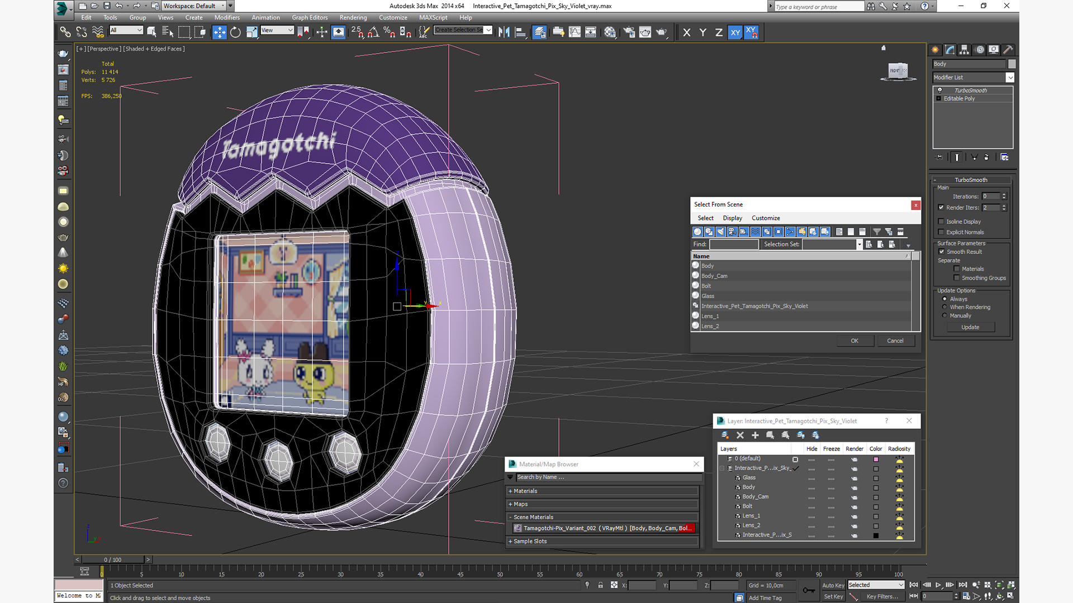Toggle the Render Iters checkbox
This screenshot has height=603, width=1073.
[x=941, y=208]
